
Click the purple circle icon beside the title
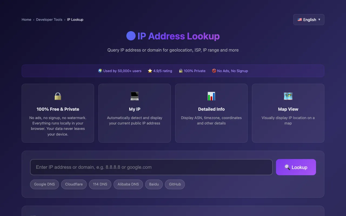point(131,36)
